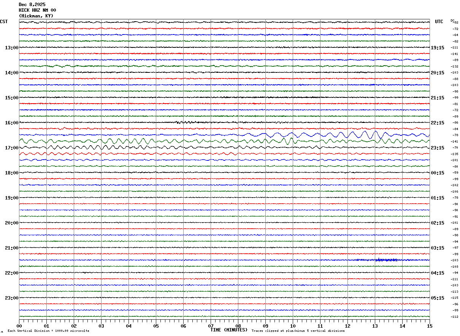Pick the 17:00 CST time label
The width and height of the screenshot is (460, 336).
(x=11, y=148)
